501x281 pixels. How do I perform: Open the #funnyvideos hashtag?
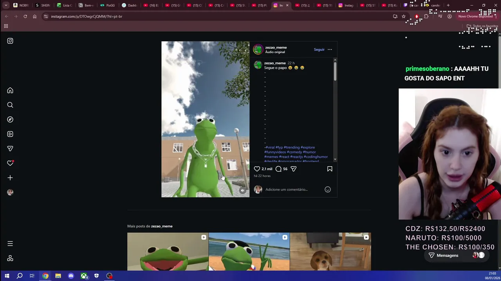[275, 152]
